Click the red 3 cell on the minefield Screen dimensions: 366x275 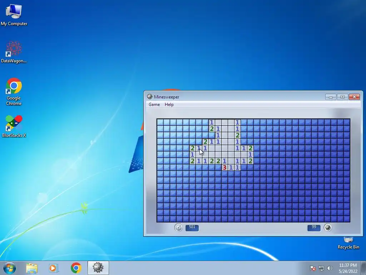click(224, 168)
